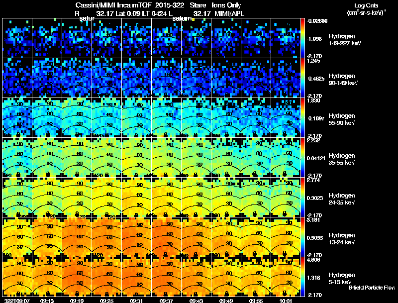398x303 pixels.
Task: Click the Hydrogen 5-13 keV color bar
Action: 302,277
